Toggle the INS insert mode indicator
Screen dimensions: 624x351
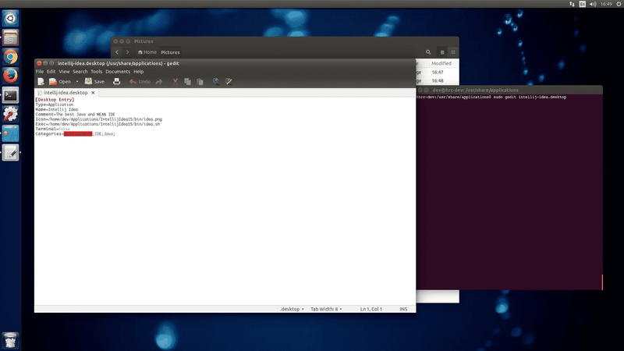[403, 310]
